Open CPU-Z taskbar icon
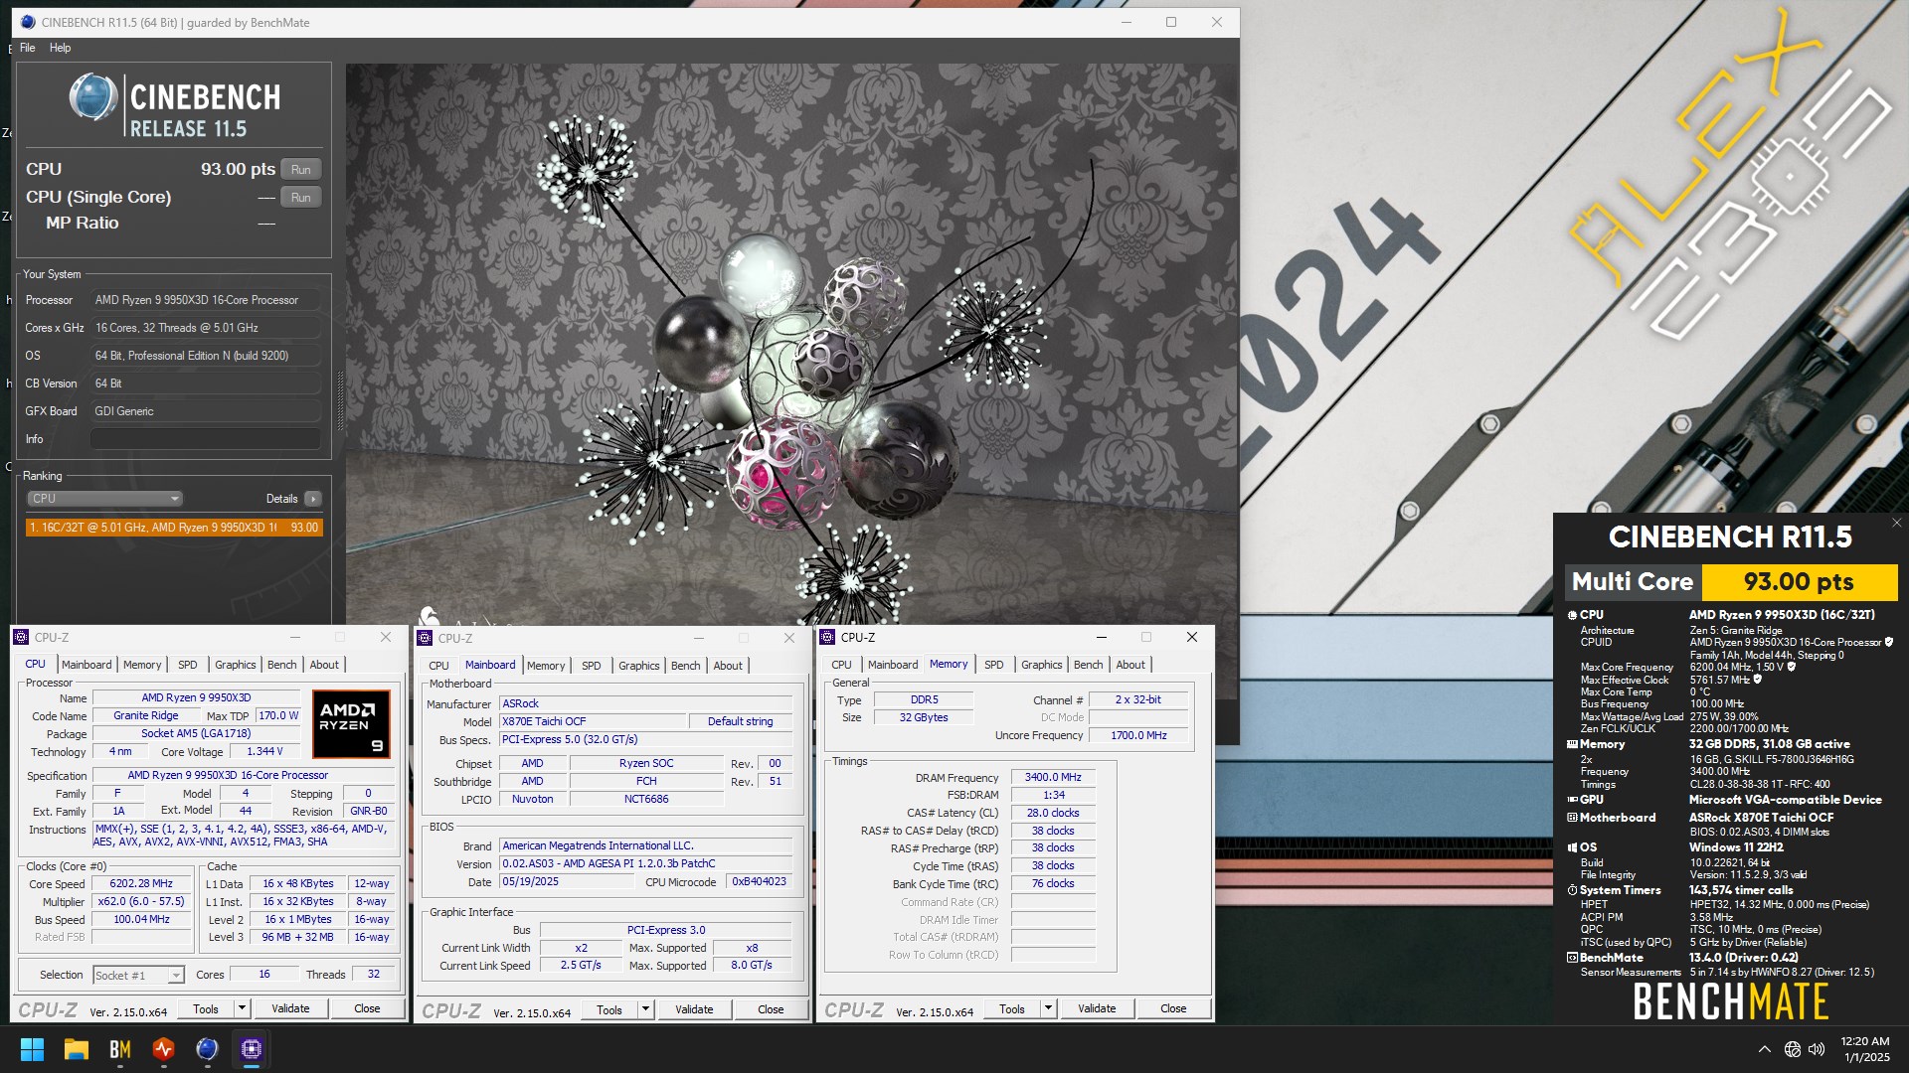This screenshot has height=1073, width=1909. (252, 1049)
